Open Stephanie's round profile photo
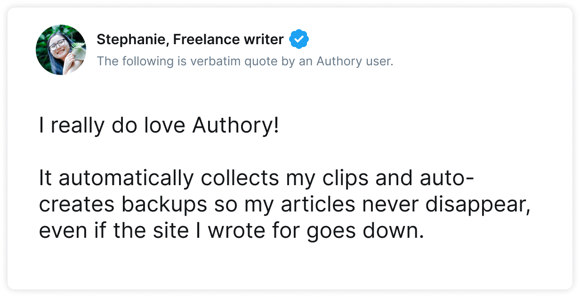This screenshot has height=297, width=580. click(61, 50)
